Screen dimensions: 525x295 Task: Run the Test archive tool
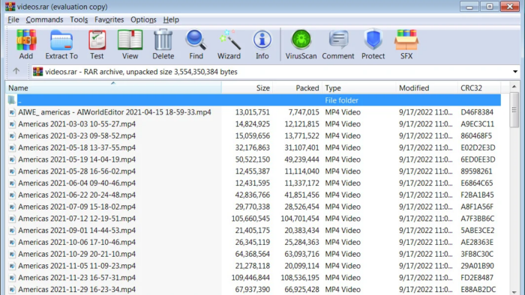(97, 44)
